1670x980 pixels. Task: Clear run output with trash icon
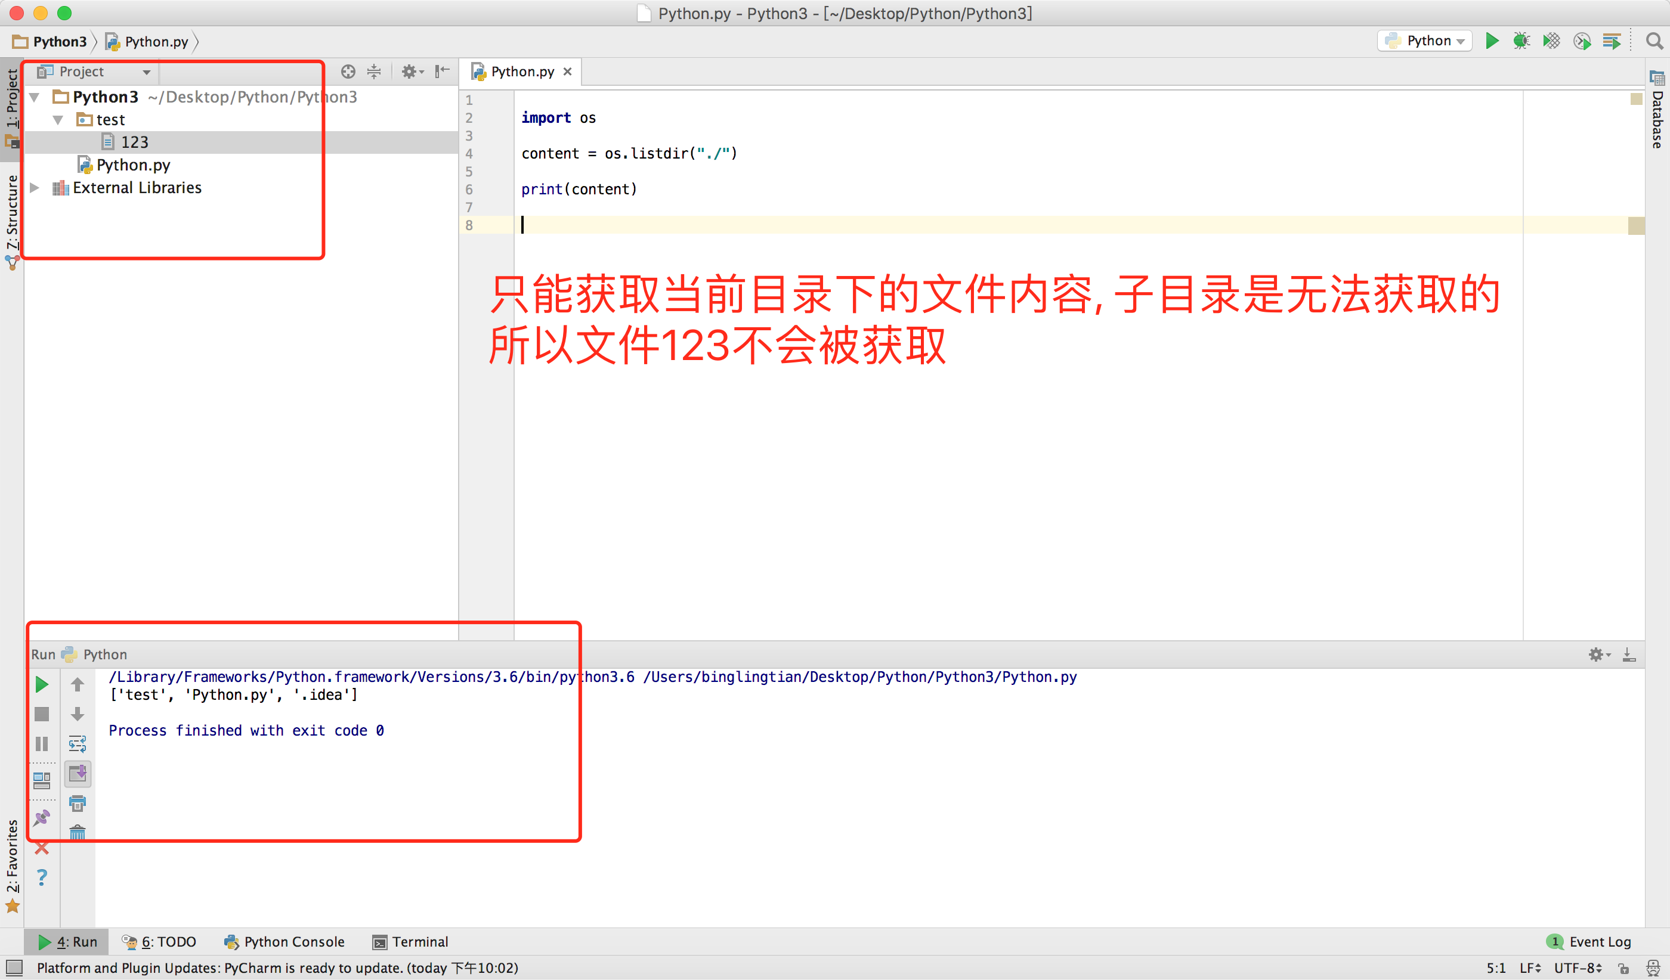click(78, 832)
